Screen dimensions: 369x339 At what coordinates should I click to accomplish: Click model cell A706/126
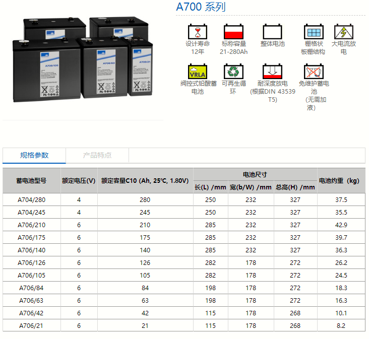click(x=32, y=263)
